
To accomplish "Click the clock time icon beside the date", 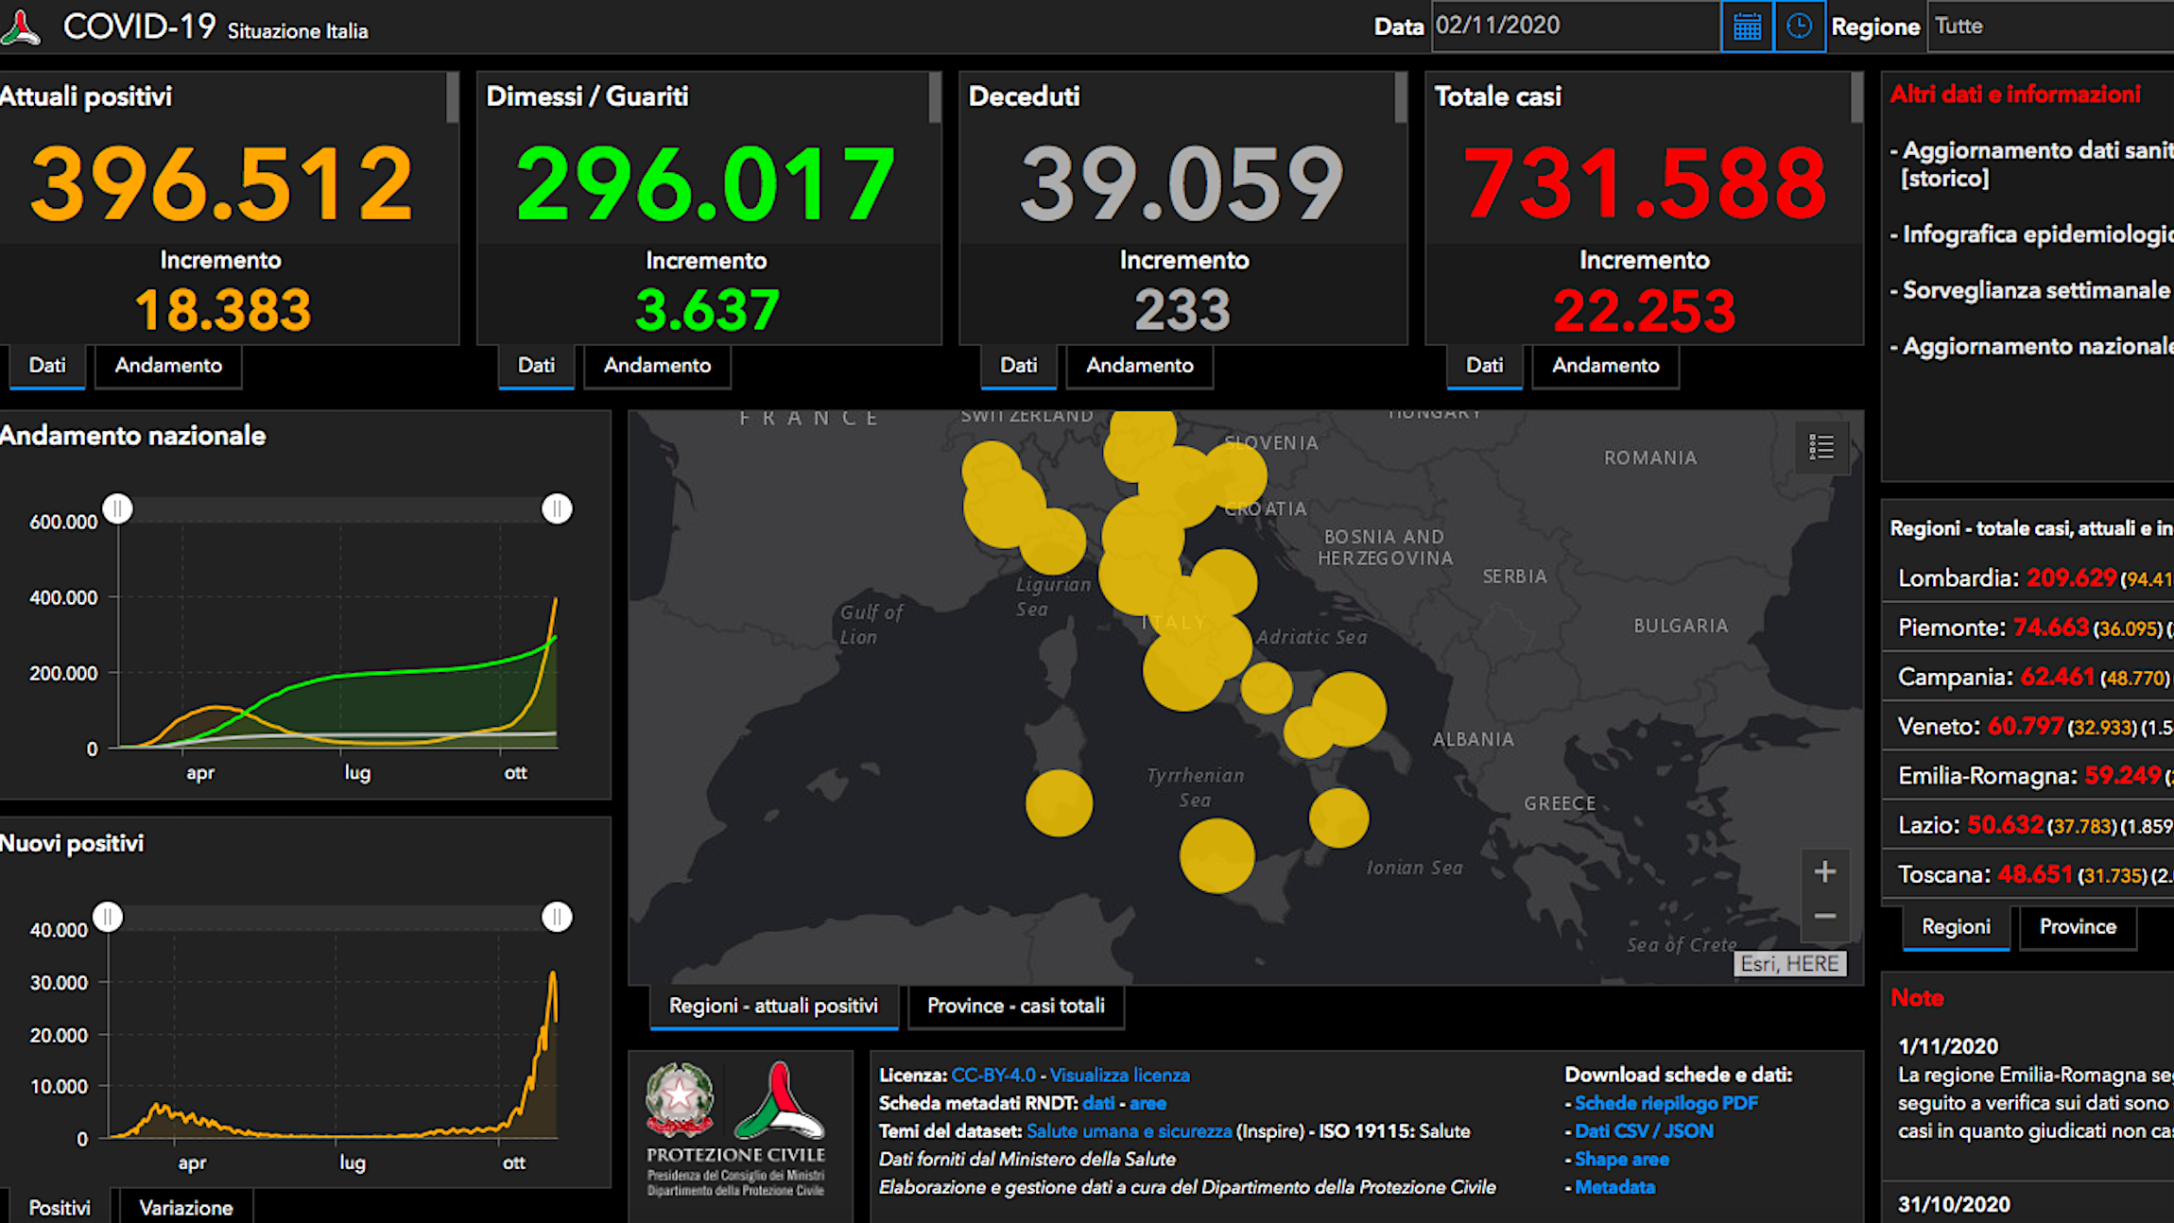I will [x=1799, y=26].
